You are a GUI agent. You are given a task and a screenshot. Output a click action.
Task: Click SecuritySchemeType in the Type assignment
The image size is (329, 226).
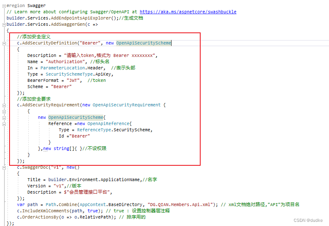[x=69, y=74]
